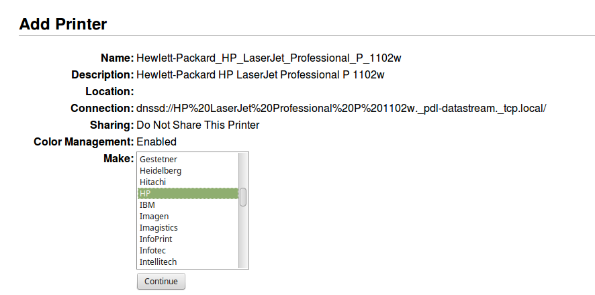Click the Add Printer heading

pos(63,24)
